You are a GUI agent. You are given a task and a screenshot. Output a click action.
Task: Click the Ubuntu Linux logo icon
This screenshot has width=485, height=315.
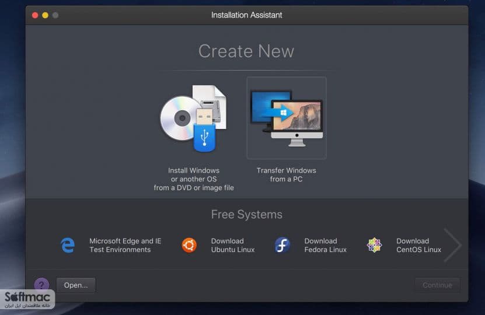tap(189, 245)
